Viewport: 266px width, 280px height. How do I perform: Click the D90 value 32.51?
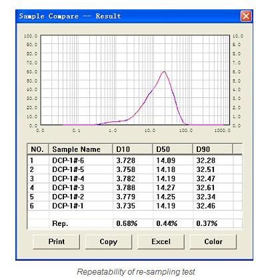(205, 169)
